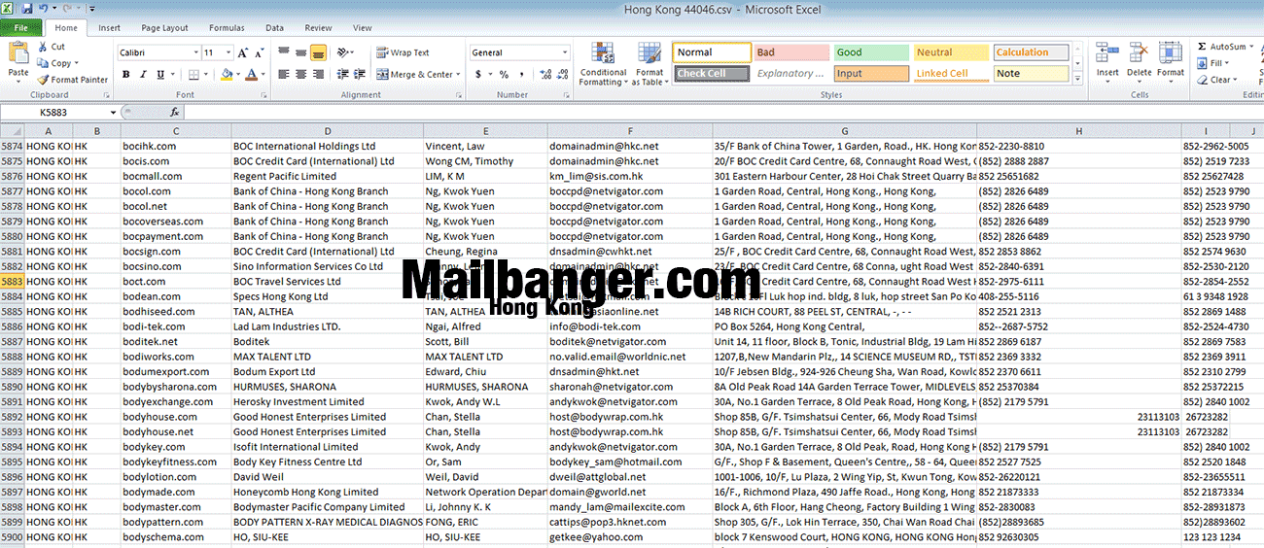The image size is (1264, 548).
Task: Open the General number format dropdown
Action: 565,52
